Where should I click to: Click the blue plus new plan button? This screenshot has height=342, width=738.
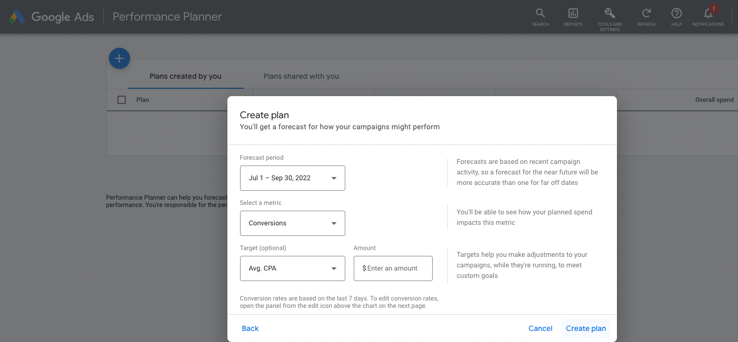[119, 58]
